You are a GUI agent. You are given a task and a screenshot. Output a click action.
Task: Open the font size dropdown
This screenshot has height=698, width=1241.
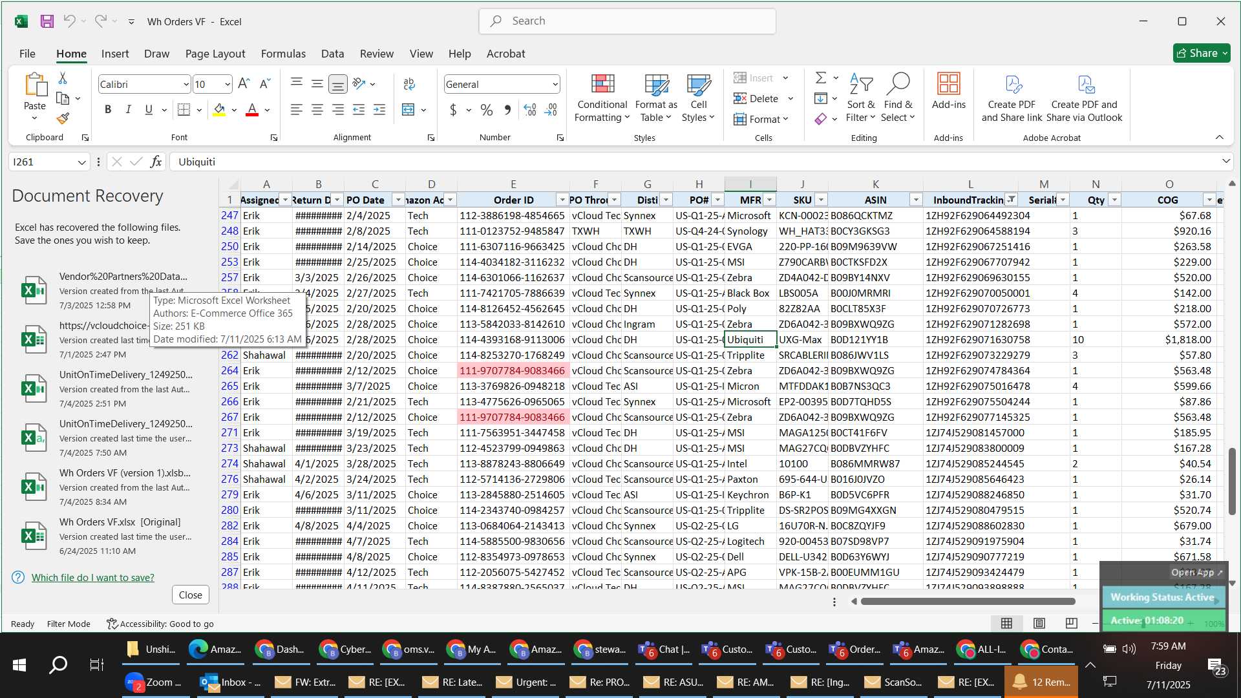[x=228, y=84]
